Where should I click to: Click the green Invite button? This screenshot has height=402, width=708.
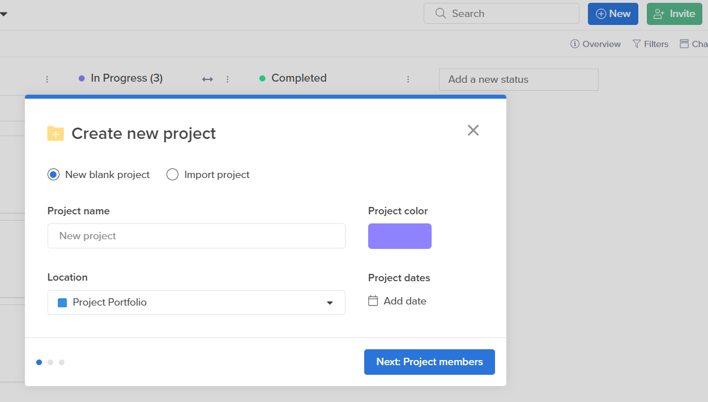tap(674, 14)
